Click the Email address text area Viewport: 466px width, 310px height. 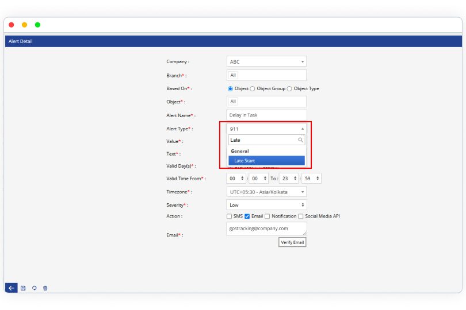coord(266,228)
